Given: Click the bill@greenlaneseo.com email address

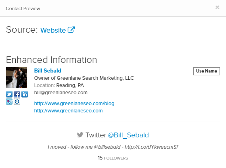Looking at the screenshot, I should point(61,93).
